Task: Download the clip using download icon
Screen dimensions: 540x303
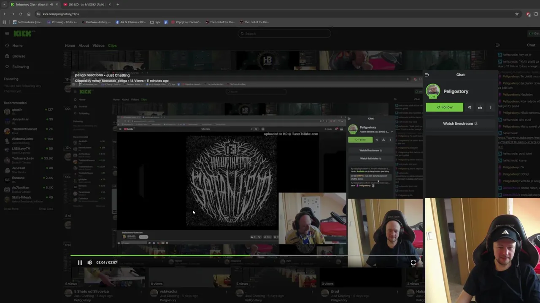Action: click(480, 107)
